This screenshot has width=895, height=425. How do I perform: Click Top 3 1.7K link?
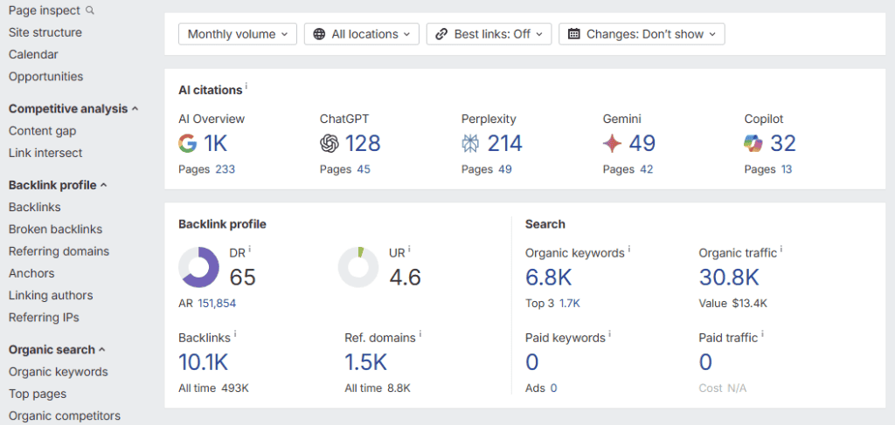point(570,304)
